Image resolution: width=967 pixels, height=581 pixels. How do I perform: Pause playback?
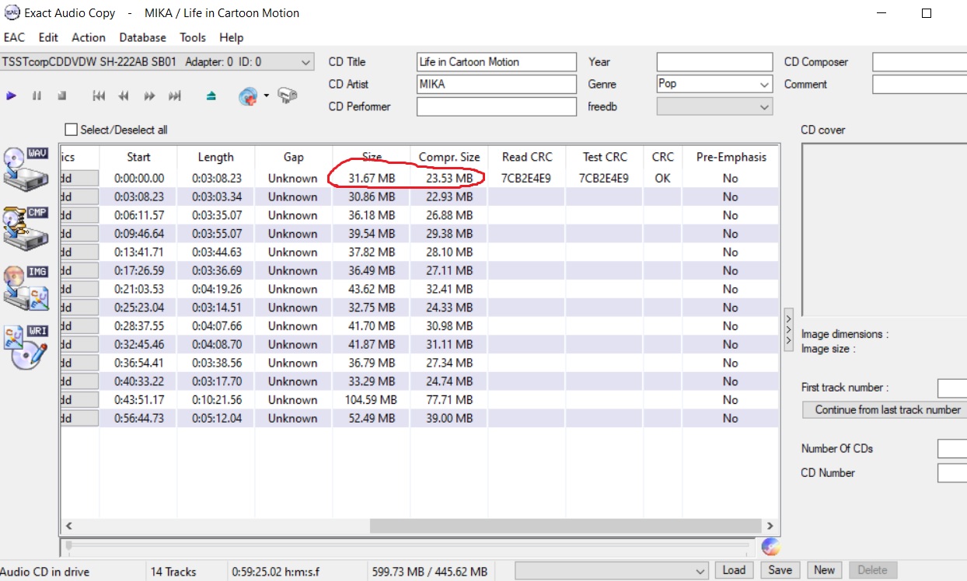click(37, 96)
